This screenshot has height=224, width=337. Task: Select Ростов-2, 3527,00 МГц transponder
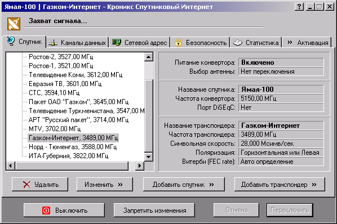pos(61,57)
